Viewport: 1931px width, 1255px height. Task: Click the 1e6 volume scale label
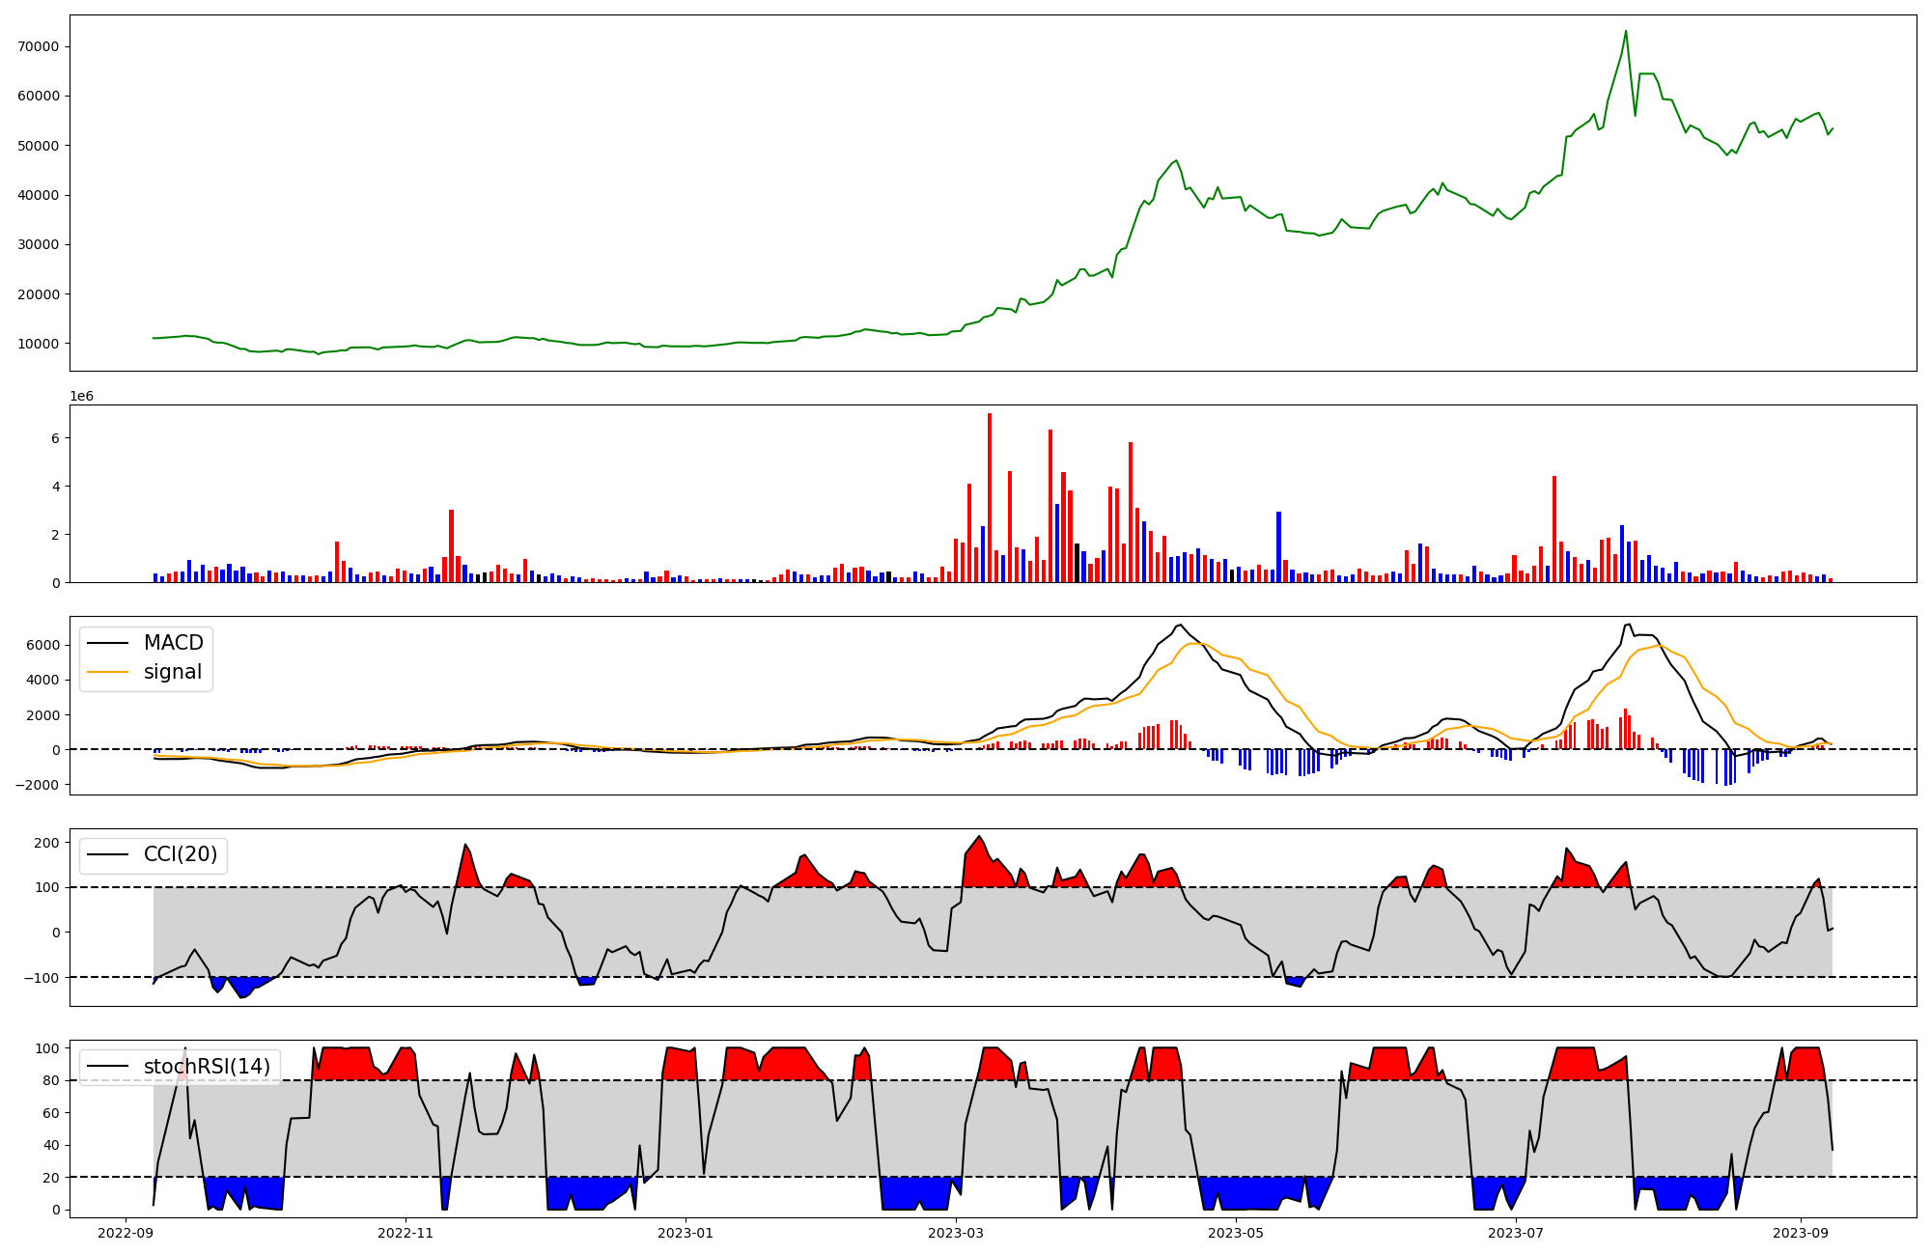pos(81,396)
